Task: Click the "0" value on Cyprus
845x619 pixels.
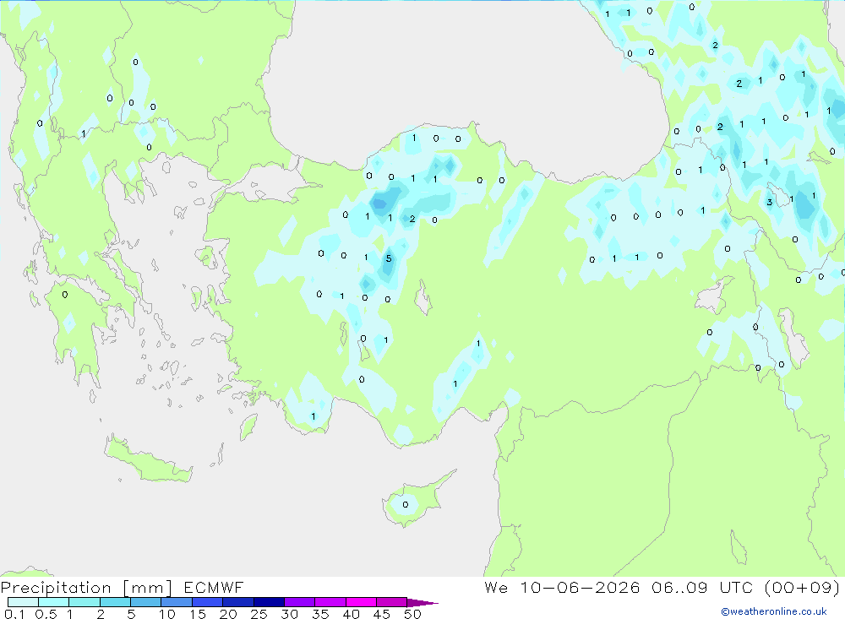Action: click(x=406, y=505)
